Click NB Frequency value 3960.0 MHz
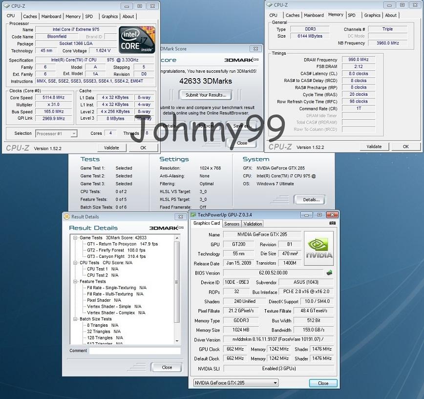Screen dimensions: 424x399 [387, 43]
